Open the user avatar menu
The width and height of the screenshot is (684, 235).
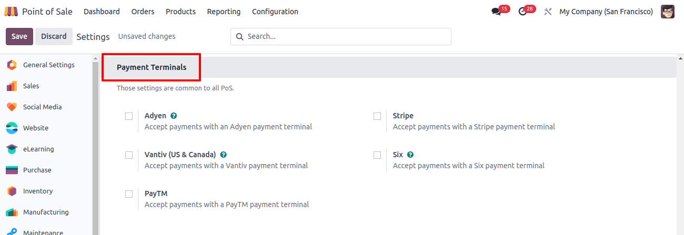click(668, 12)
